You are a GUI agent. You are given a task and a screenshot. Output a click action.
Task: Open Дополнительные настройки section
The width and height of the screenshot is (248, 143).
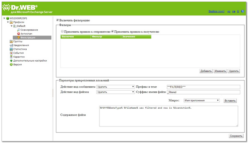[x=30, y=61]
